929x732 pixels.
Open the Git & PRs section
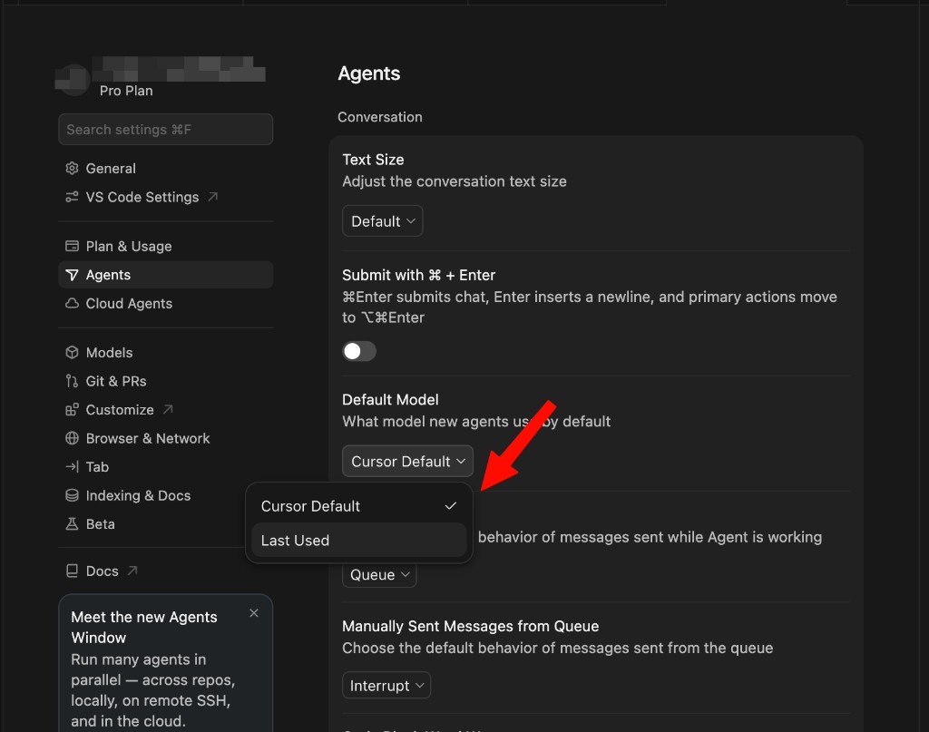(x=166, y=381)
